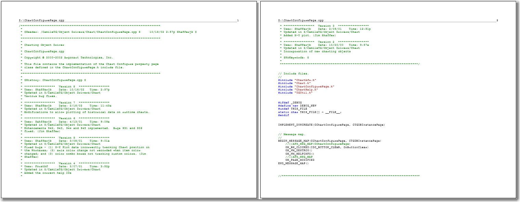This screenshot has height=202, width=520.
Task: Click 'Modifications to allow plotting of historical data' line
Action: [x=85, y=112]
